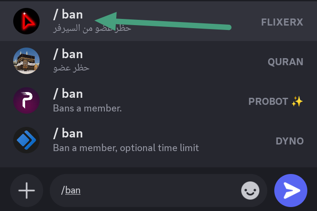Select the Quran / ban command title
This screenshot has width=317, height=211.
click(x=68, y=54)
